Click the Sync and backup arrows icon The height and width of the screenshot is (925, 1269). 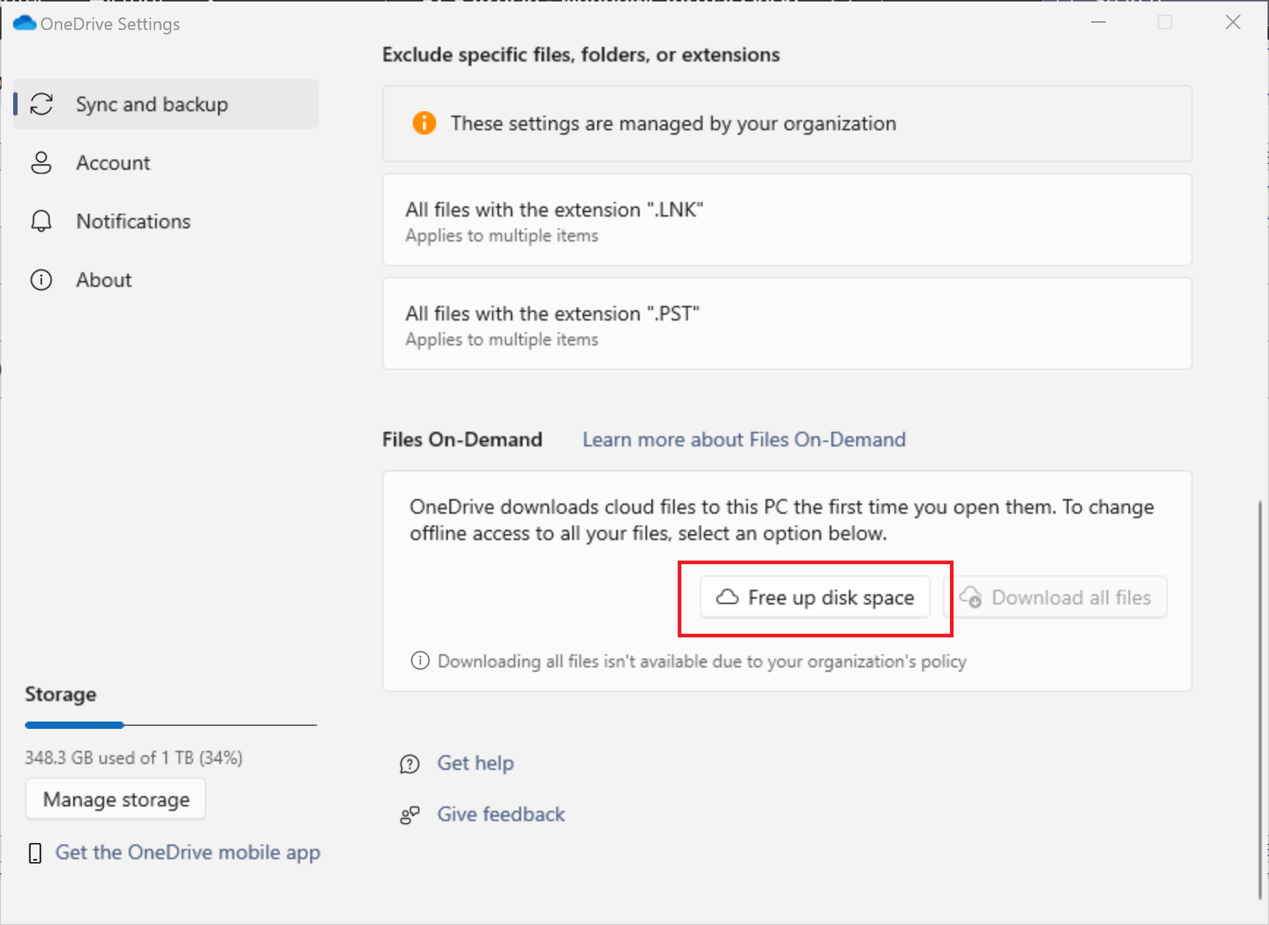pyautogui.click(x=42, y=104)
